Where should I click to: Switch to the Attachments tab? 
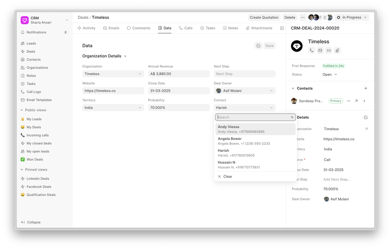coord(259,28)
